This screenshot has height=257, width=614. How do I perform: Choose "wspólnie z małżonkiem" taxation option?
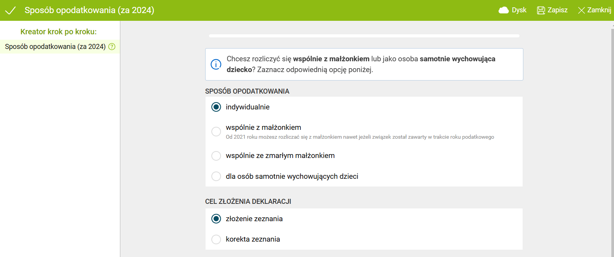[216, 131]
